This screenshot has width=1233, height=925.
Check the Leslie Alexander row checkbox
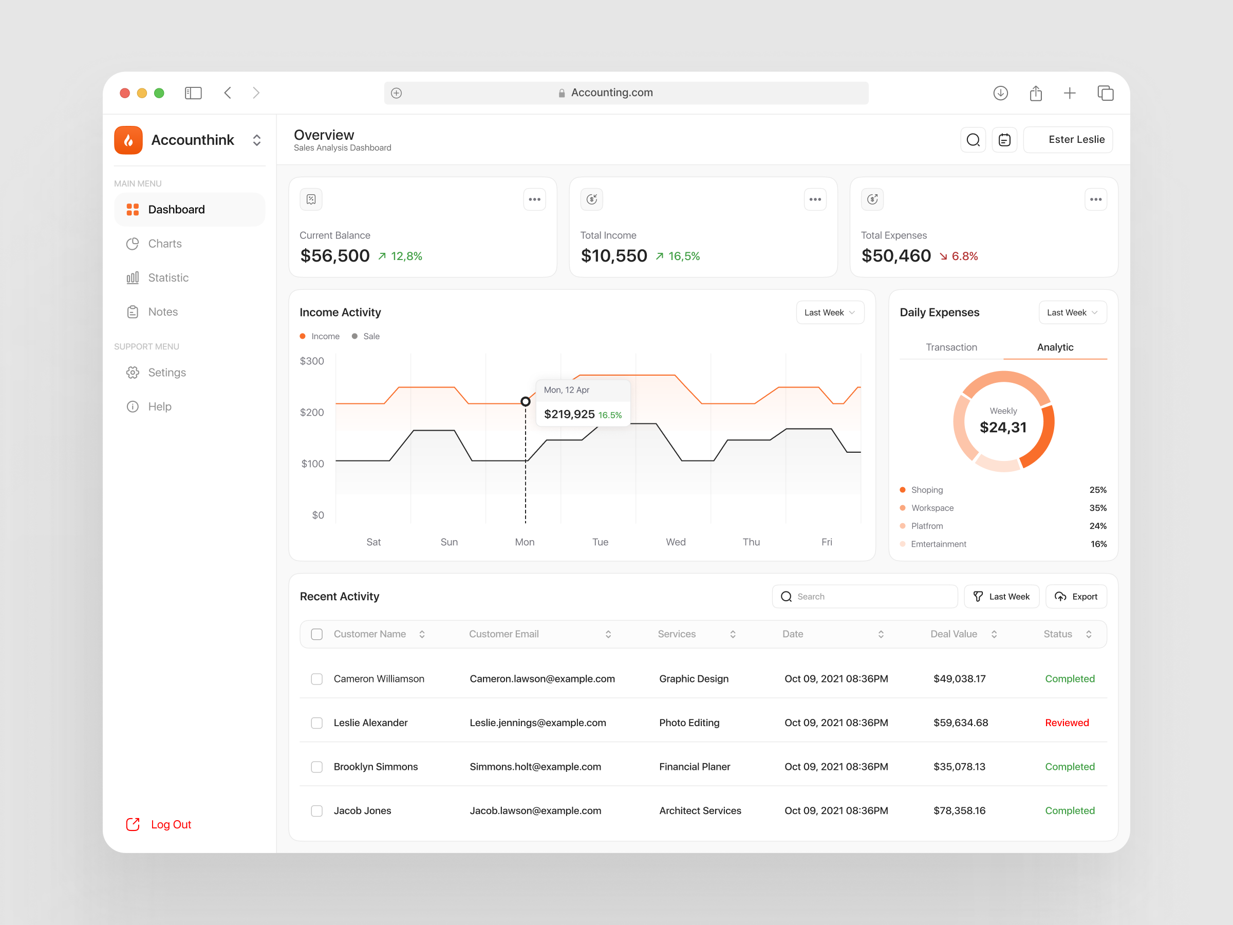[x=316, y=723]
